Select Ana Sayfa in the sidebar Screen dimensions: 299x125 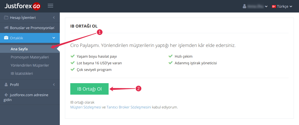tap(30, 49)
